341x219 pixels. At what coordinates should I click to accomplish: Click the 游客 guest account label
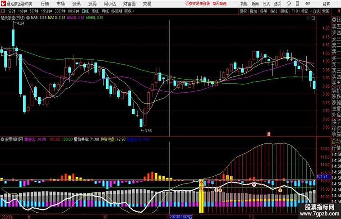pyautogui.click(x=326, y=4)
